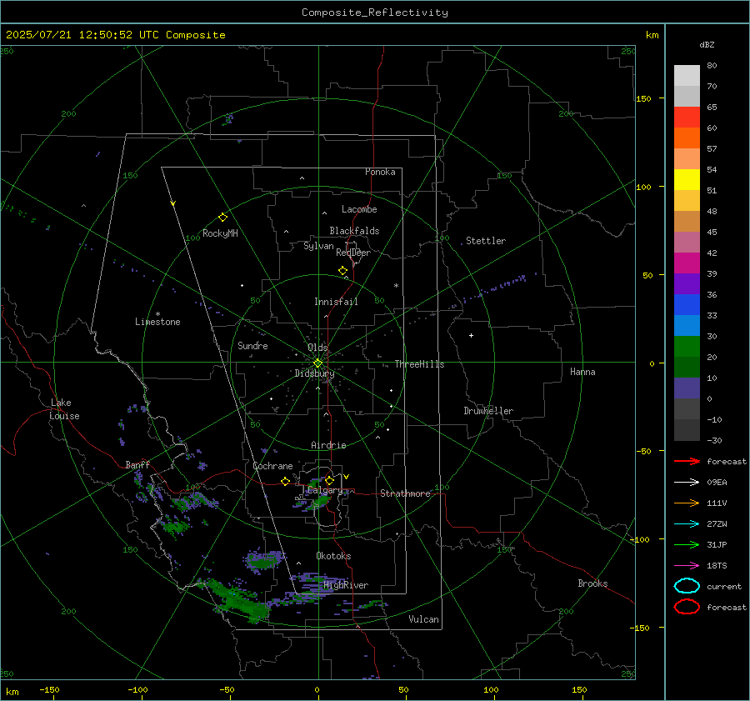Click the white plus marker west of Hanna

[471, 335]
